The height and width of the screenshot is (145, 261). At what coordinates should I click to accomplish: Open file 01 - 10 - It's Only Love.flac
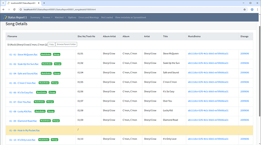tap(22, 140)
